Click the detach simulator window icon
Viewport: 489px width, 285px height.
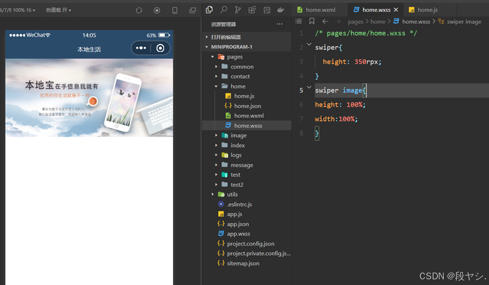coord(193,10)
